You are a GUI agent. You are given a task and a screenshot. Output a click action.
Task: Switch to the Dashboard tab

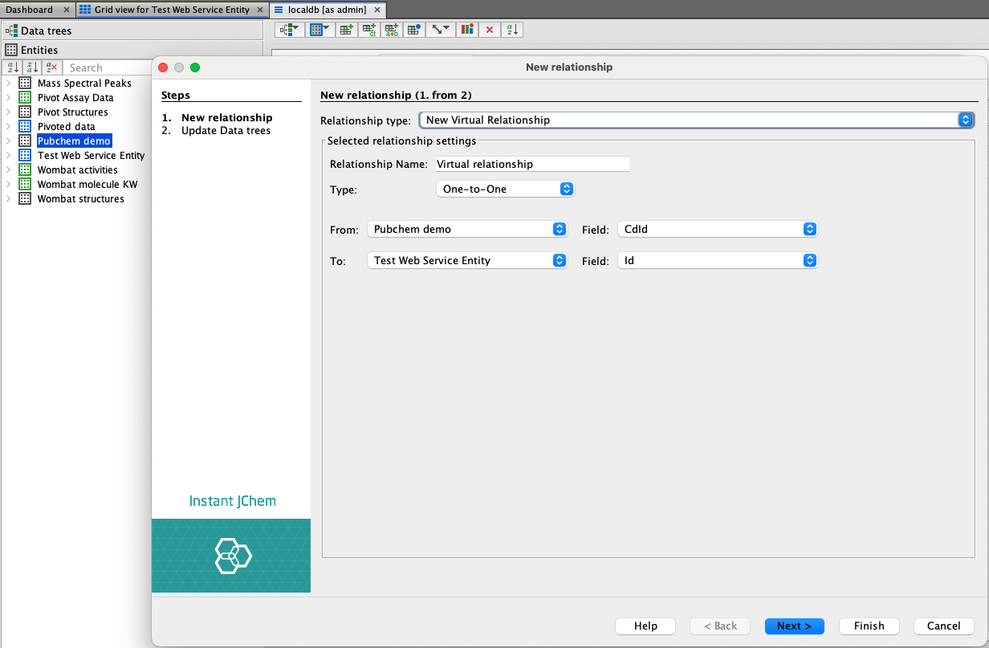30,10
